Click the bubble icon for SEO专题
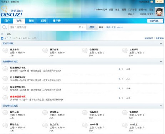Screen dimensions: 165x134 click(x=85, y=125)
